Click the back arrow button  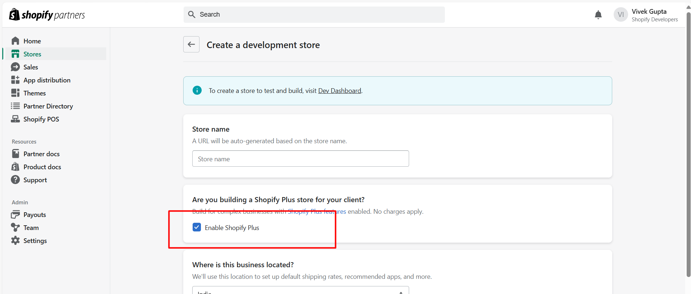click(191, 44)
